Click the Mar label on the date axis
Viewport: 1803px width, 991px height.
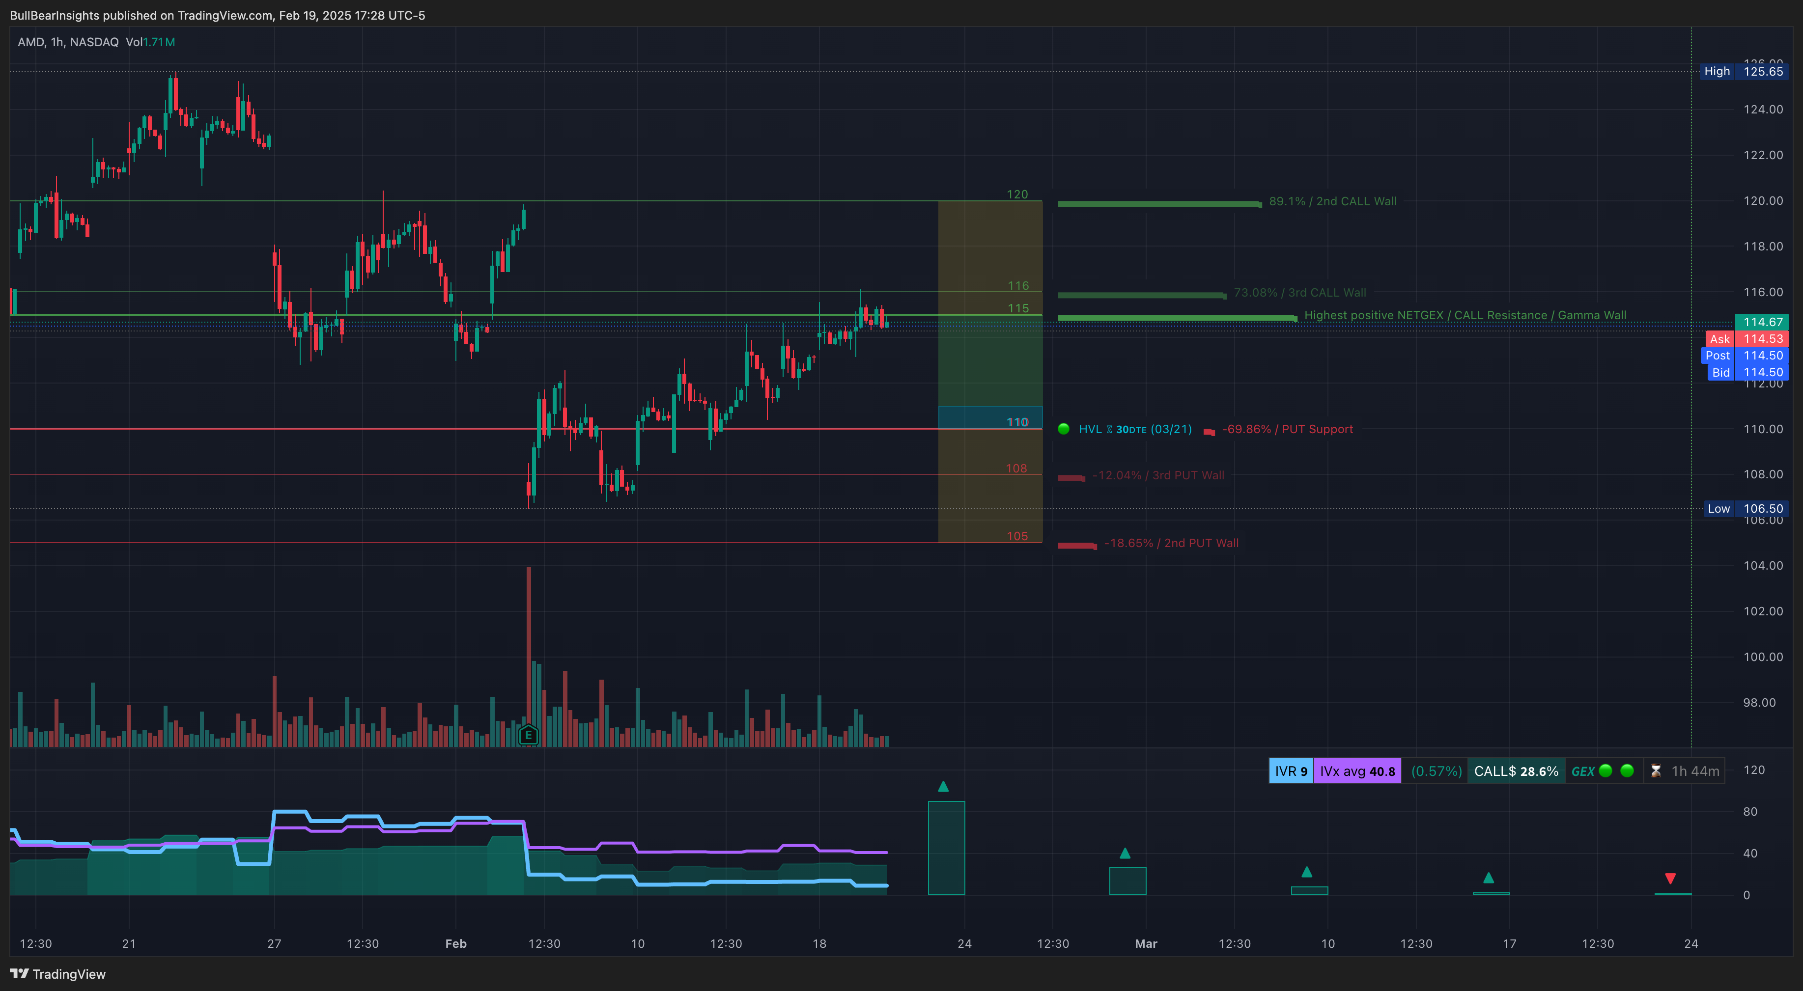click(1146, 943)
